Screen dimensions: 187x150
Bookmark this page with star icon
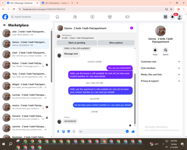(x=171, y=9)
